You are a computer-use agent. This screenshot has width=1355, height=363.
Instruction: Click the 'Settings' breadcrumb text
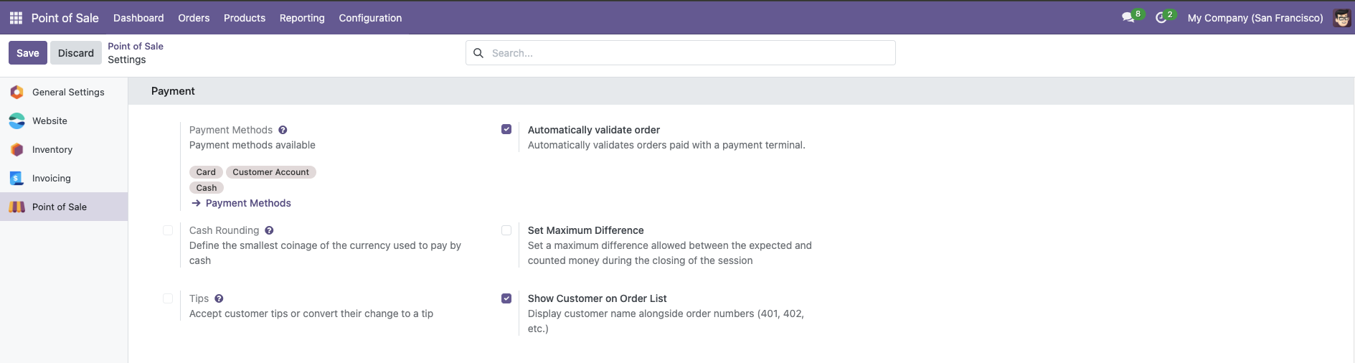[127, 60]
